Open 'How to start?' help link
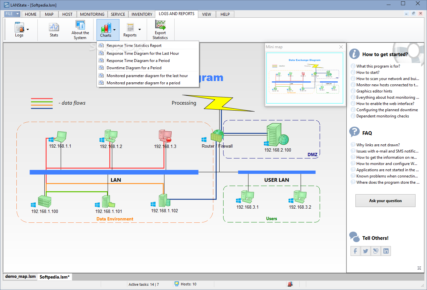Screen dimensions: 427x290 coord(368,72)
